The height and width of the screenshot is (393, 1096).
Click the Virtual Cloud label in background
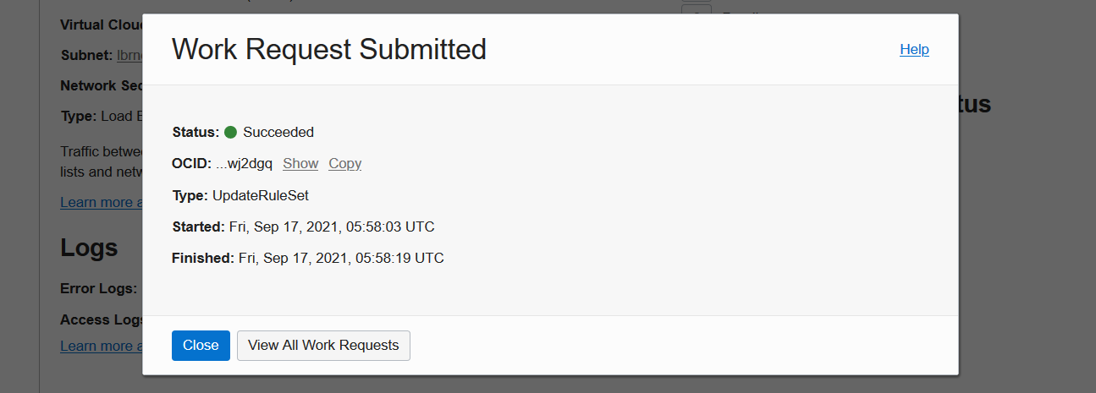(x=101, y=25)
